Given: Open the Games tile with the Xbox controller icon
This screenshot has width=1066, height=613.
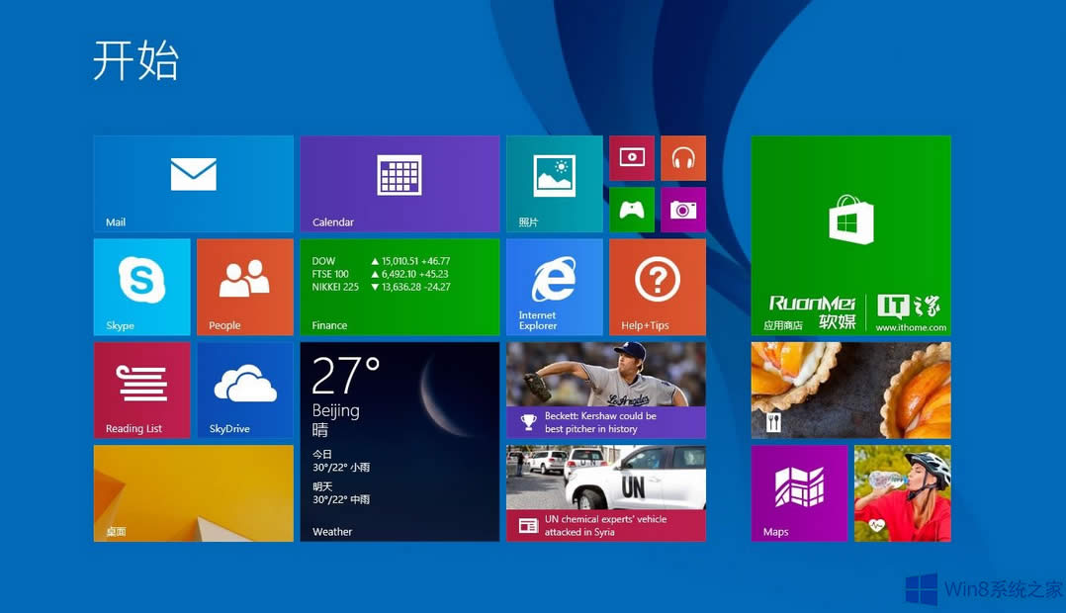Looking at the screenshot, I should (x=632, y=210).
